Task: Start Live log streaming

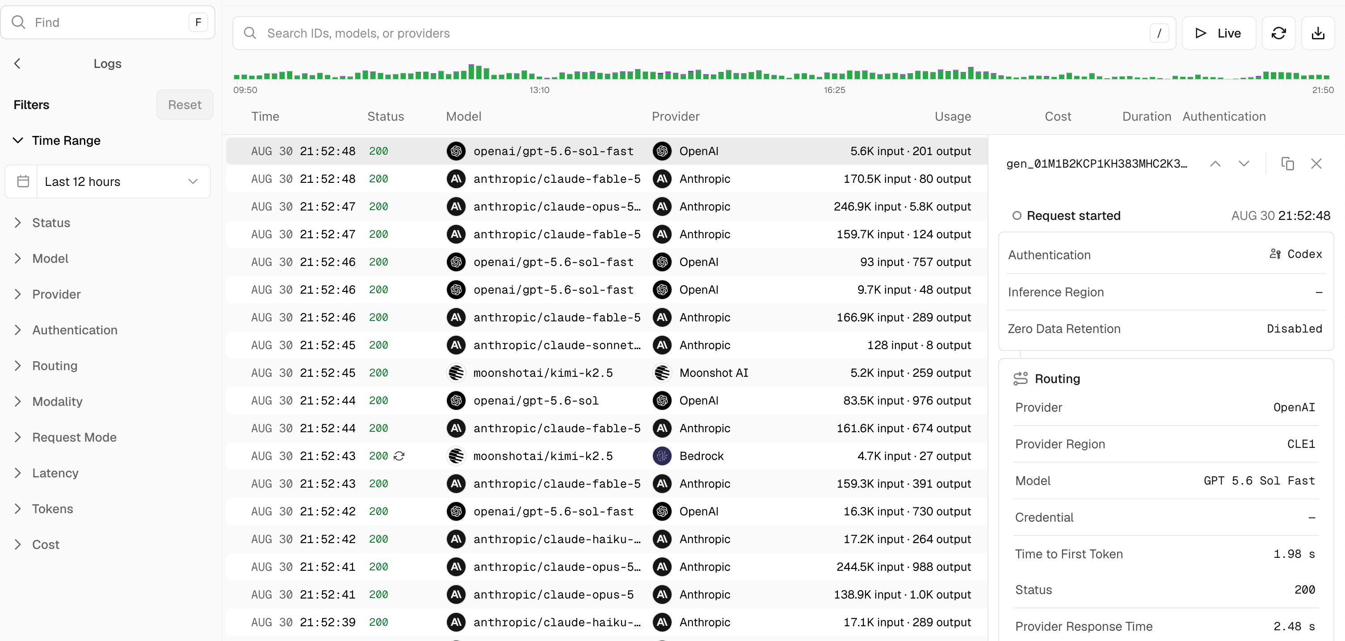Action: (1218, 34)
